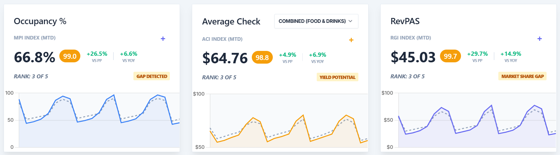Expand Occupancy MPI index with plus icon
This screenshot has width=560, height=155.
coord(163,39)
